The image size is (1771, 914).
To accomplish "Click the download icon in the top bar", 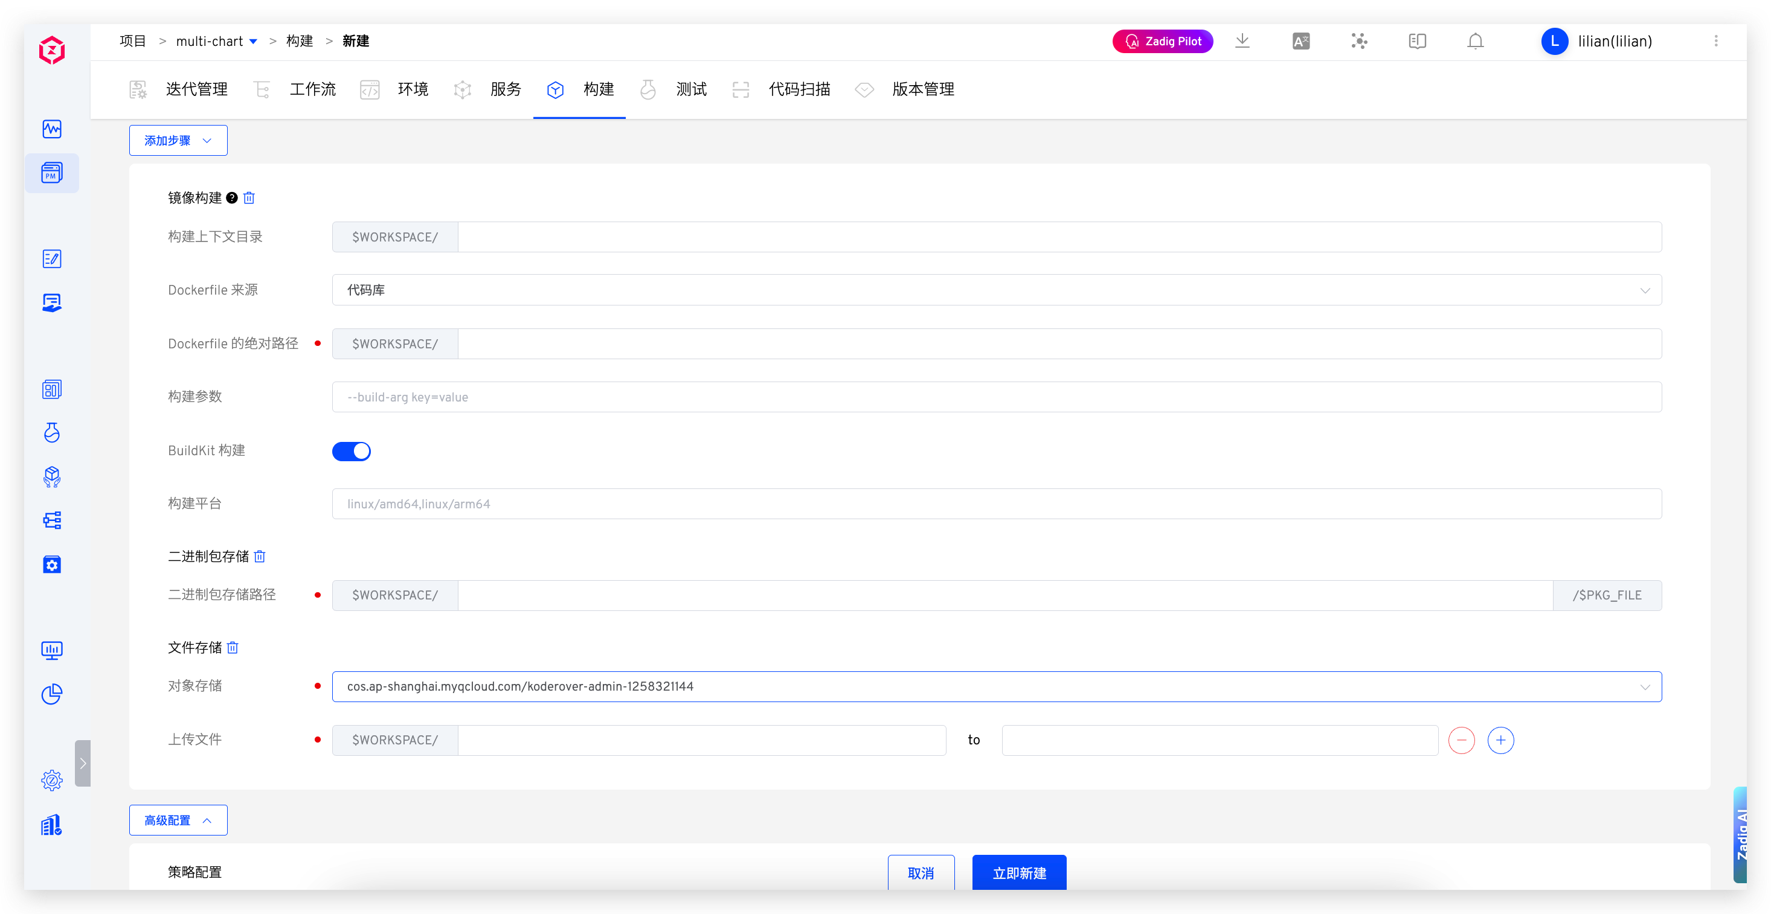I will tap(1243, 41).
